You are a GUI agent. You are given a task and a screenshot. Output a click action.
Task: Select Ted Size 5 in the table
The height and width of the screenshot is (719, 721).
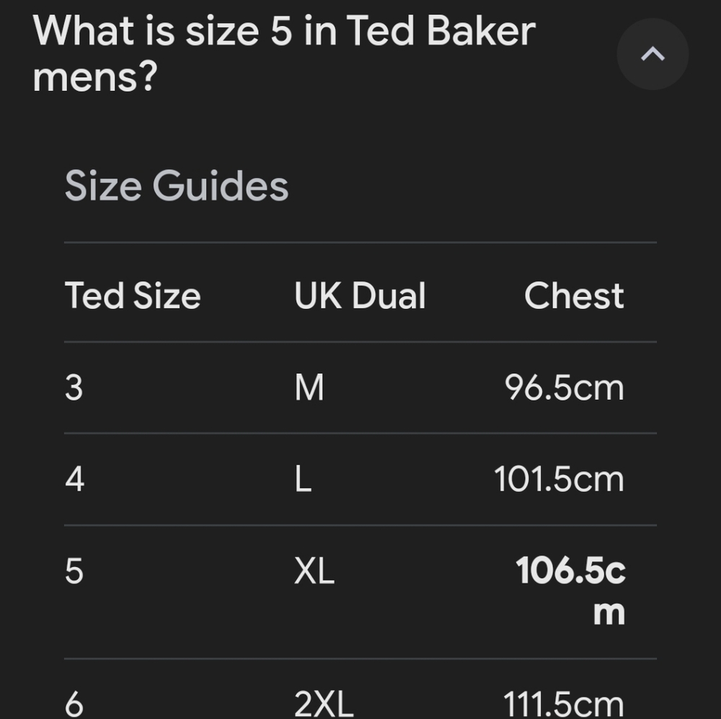pyautogui.click(x=74, y=571)
